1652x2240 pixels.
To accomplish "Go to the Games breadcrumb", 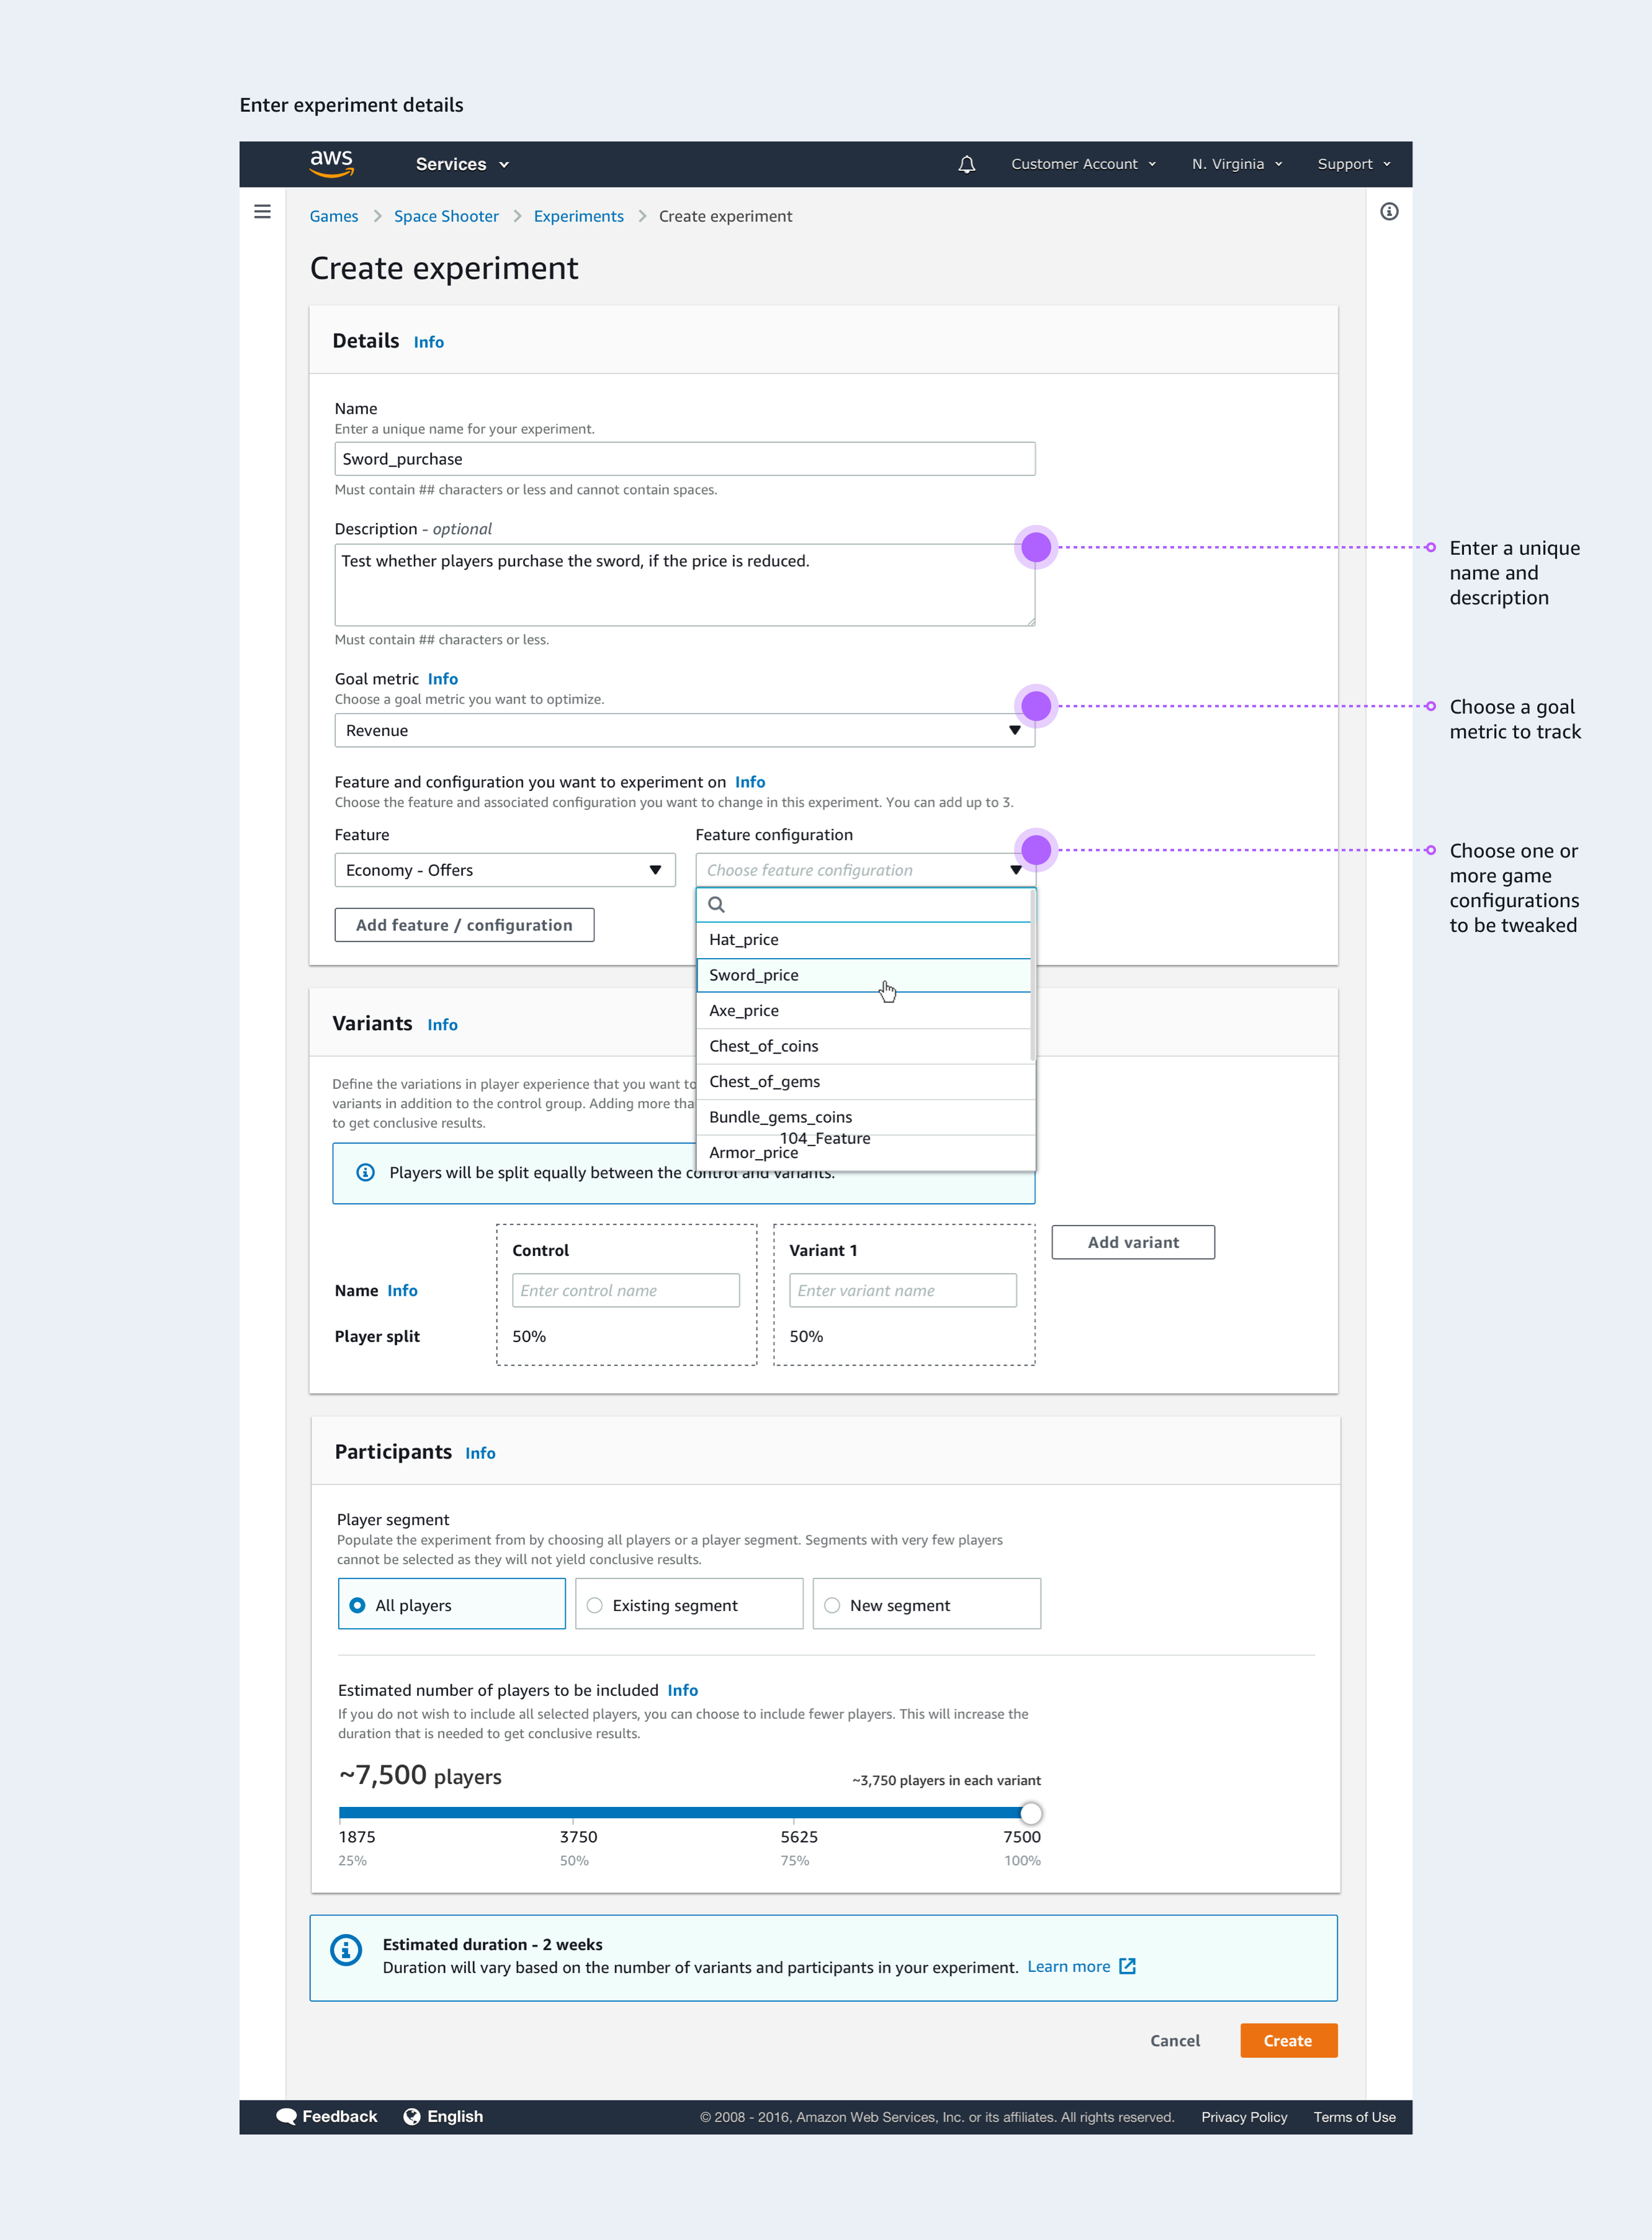I will coord(334,216).
